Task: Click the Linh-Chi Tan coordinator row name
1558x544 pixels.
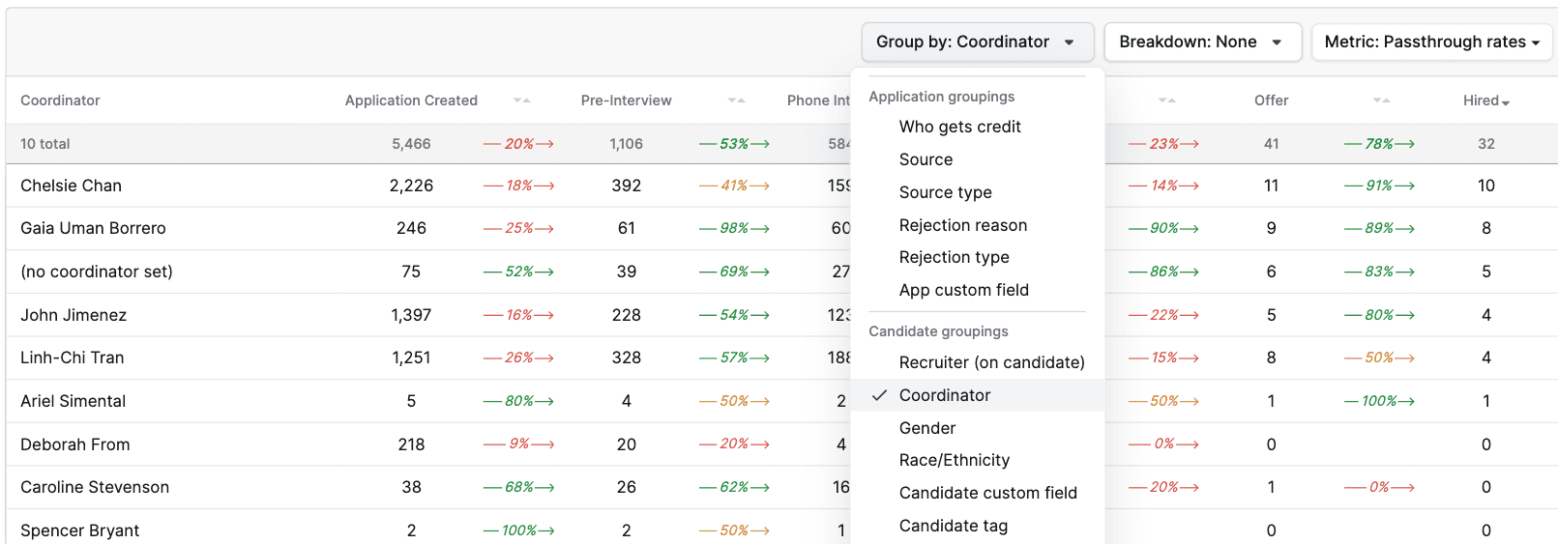Action: (72, 358)
